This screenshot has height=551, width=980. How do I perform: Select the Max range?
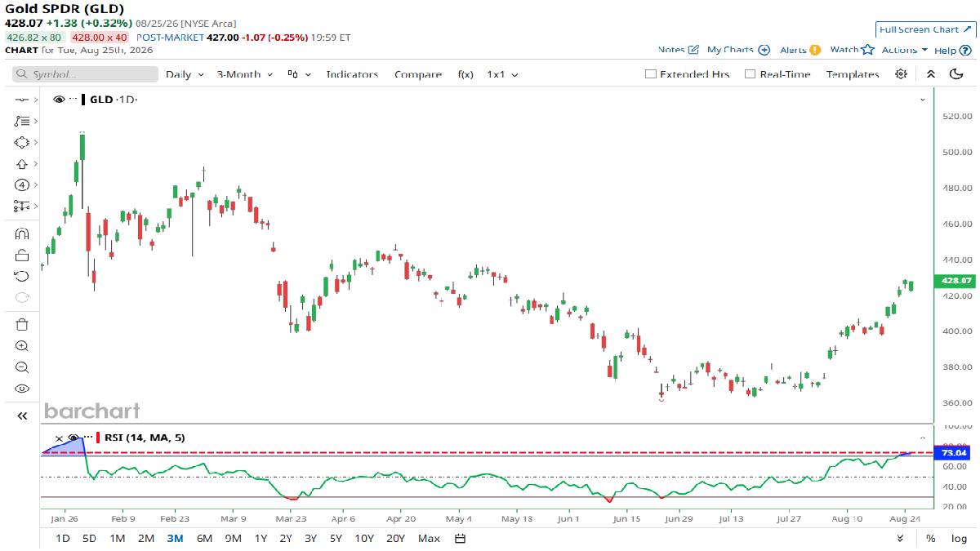pos(429,538)
